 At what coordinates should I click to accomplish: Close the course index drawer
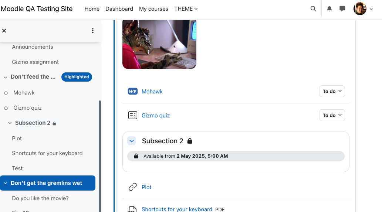[4, 31]
